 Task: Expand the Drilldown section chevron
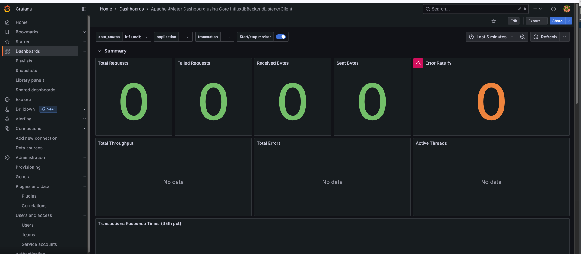(x=84, y=109)
